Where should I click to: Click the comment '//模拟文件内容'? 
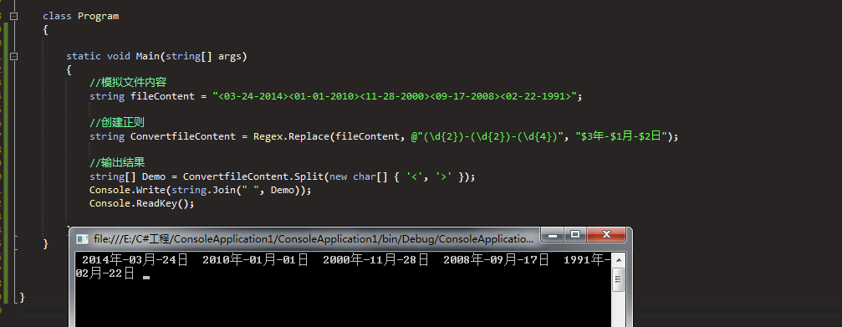click(128, 83)
